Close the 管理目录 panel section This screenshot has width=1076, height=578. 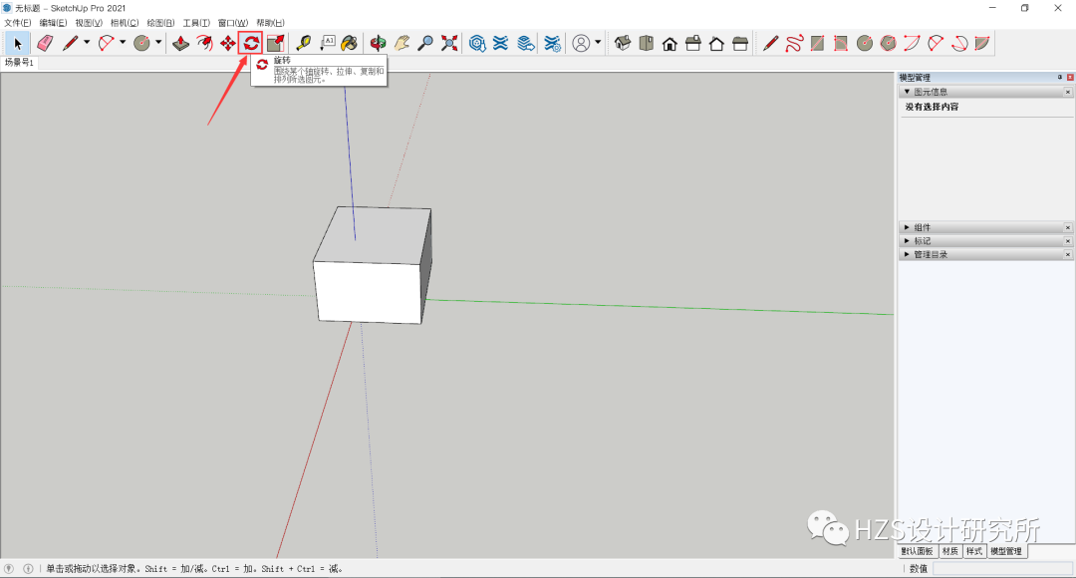(x=1068, y=254)
